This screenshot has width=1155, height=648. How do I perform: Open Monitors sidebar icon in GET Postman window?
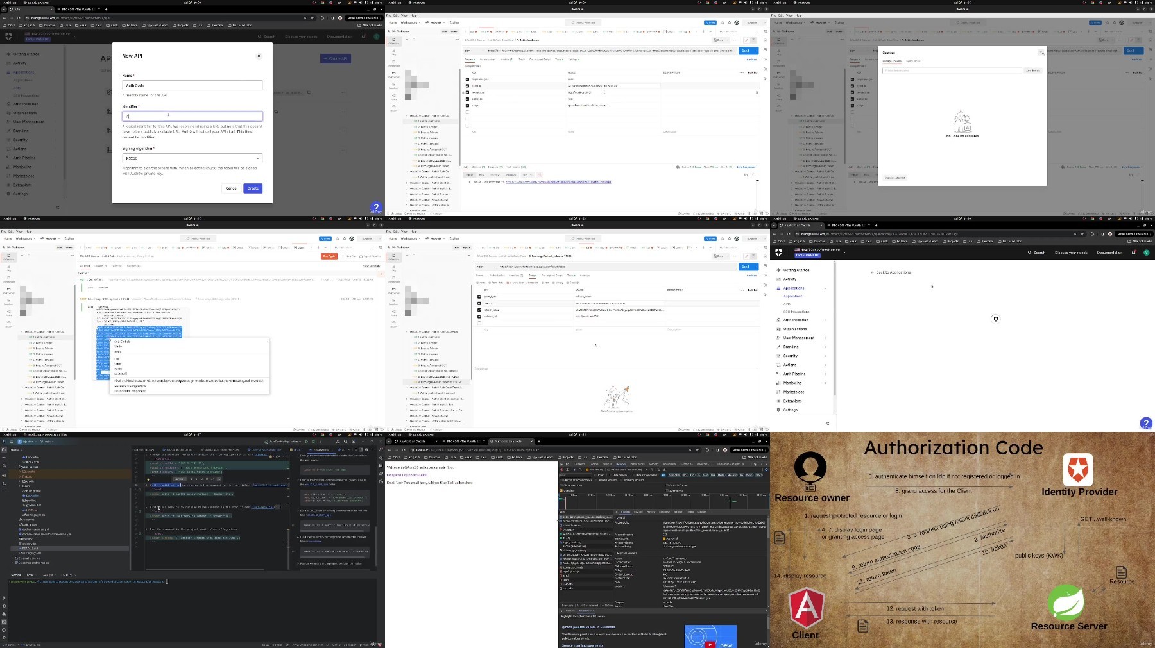[394, 87]
